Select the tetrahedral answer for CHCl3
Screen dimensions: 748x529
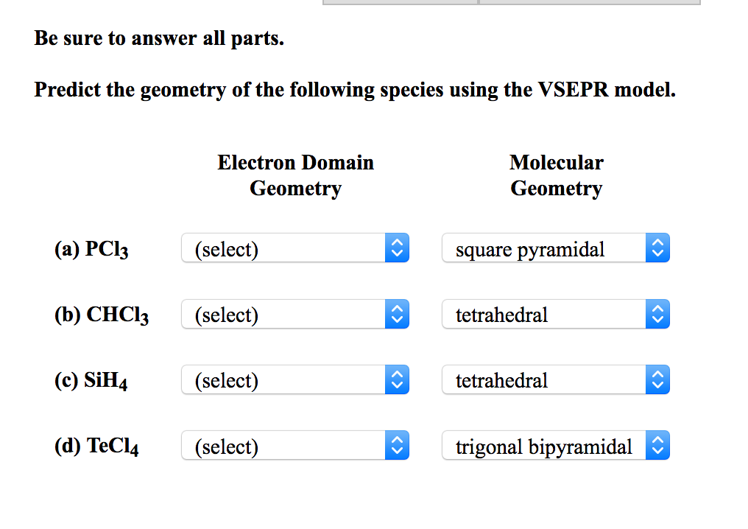click(x=545, y=314)
